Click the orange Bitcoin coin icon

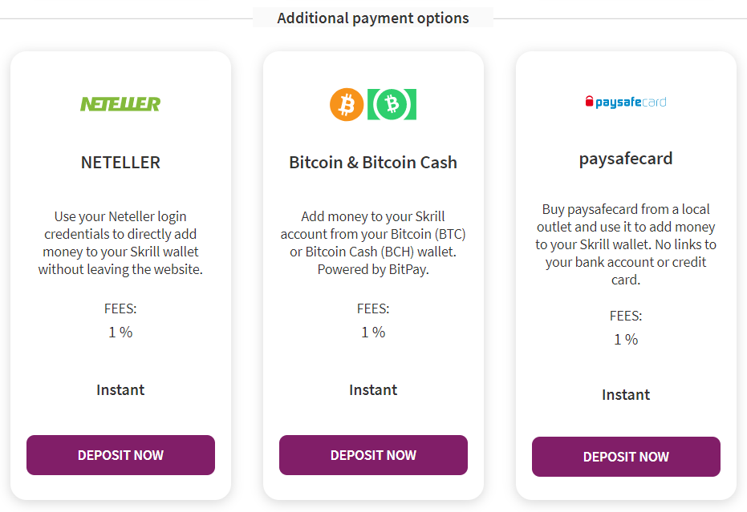click(x=347, y=104)
